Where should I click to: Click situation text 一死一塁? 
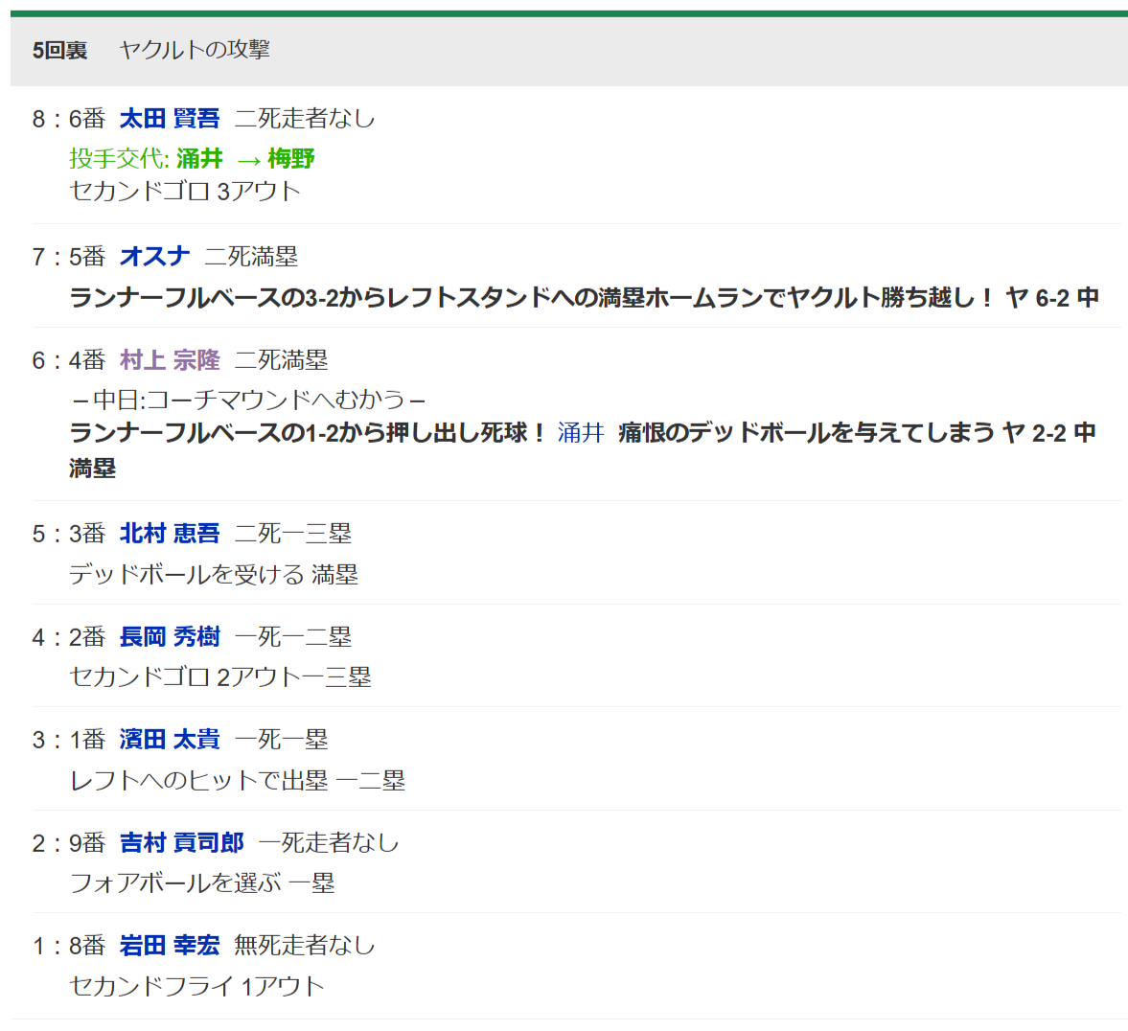pos(281,739)
